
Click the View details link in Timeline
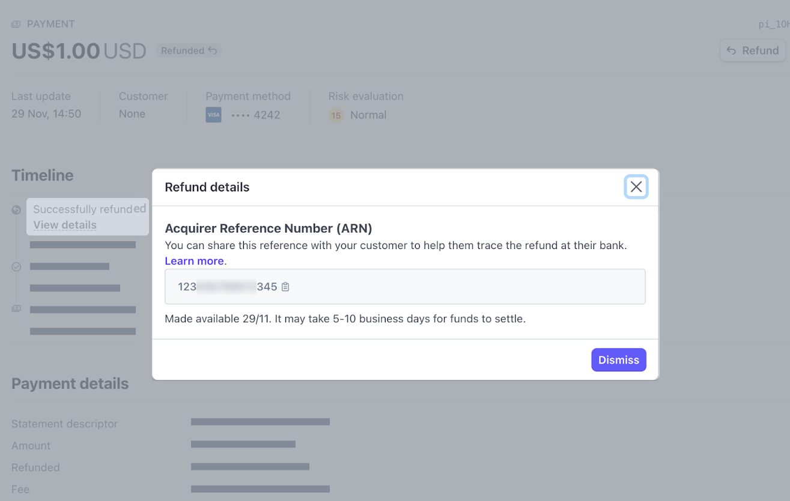[65, 225]
